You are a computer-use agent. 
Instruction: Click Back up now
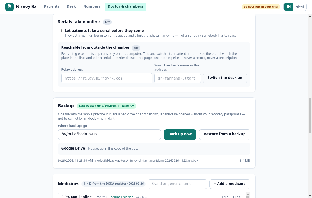coord(180,135)
